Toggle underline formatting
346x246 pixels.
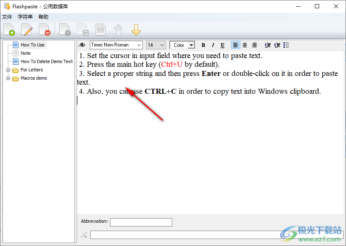tap(222, 45)
